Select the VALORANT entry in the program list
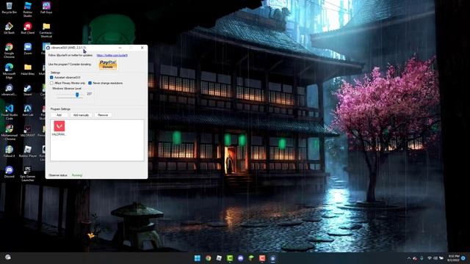The width and height of the screenshot is (470, 264). [x=59, y=128]
